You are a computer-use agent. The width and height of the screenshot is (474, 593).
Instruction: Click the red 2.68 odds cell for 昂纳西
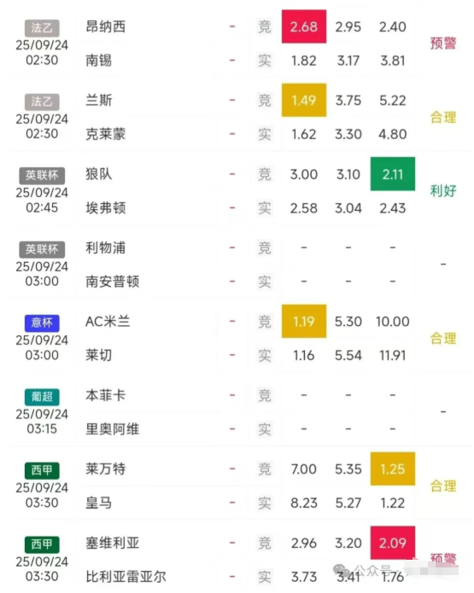304,26
